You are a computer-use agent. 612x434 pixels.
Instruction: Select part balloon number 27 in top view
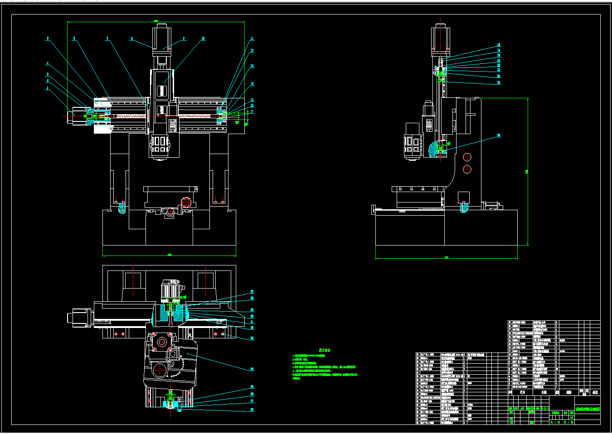[252, 292]
